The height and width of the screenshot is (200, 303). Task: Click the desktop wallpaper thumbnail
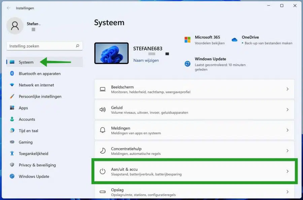[111, 53]
